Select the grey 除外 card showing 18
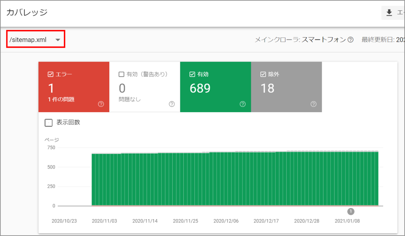Viewport: 405px width, 236px height. pyautogui.click(x=286, y=87)
